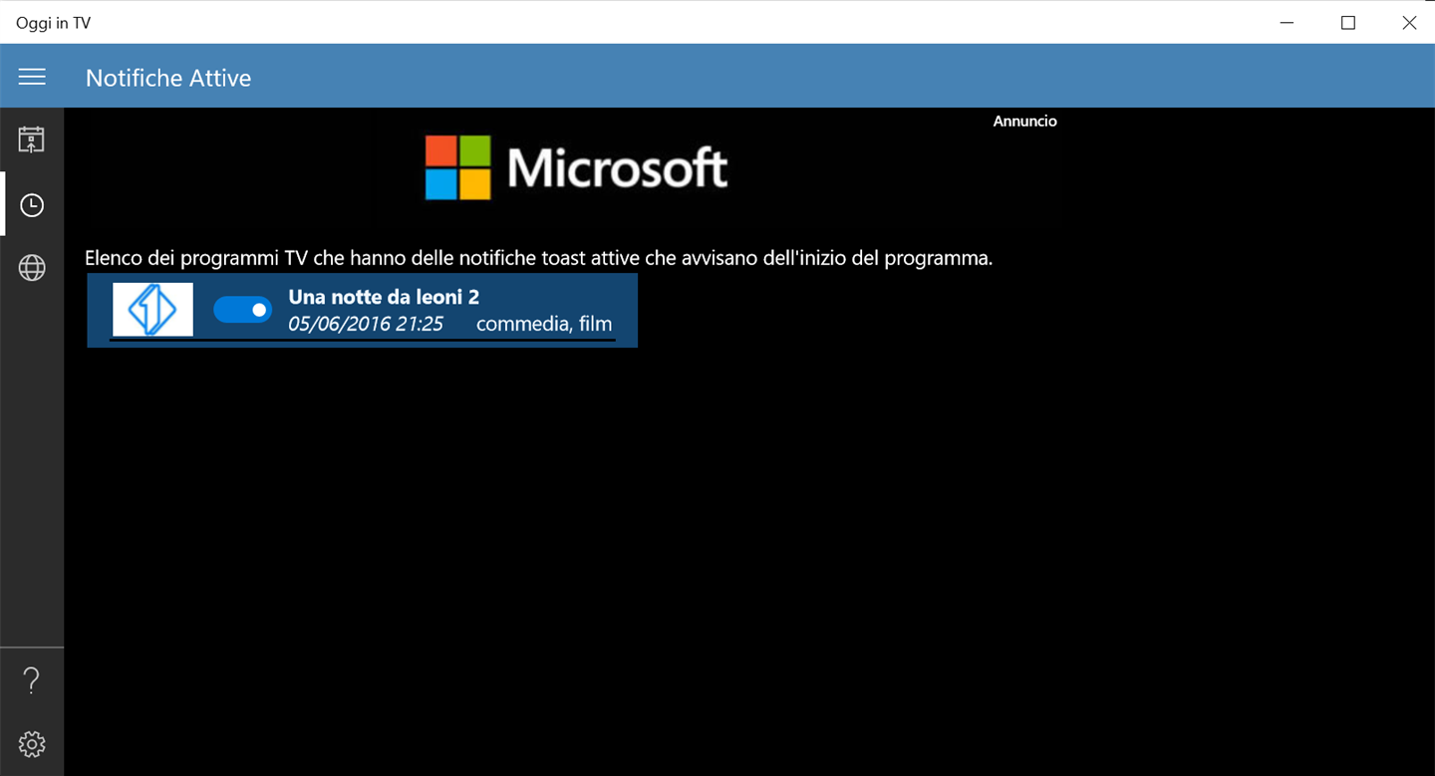The image size is (1435, 776).
Task: Click the channel logo thumbnail
Action: click(x=152, y=309)
